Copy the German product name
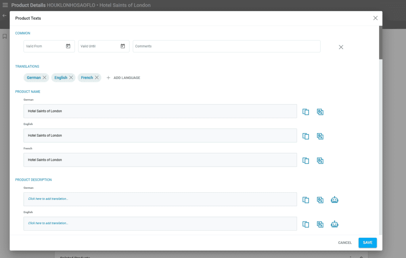Viewport: 406px width, 258px height. pyautogui.click(x=306, y=112)
